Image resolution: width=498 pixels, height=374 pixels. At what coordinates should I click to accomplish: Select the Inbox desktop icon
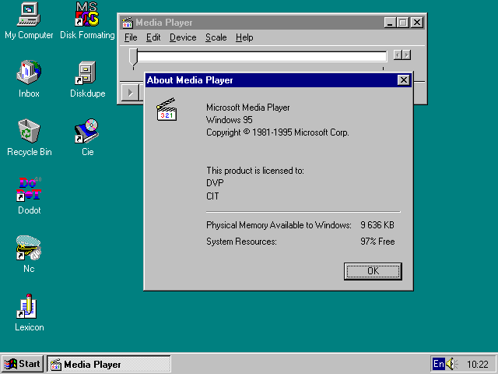(x=29, y=73)
